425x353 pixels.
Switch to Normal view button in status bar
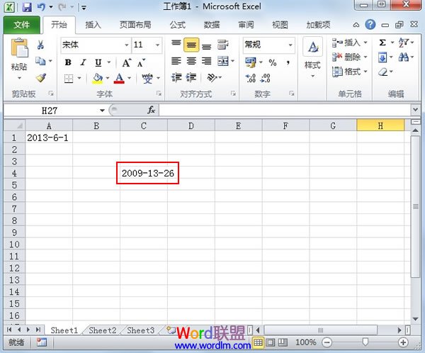tap(258, 342)
